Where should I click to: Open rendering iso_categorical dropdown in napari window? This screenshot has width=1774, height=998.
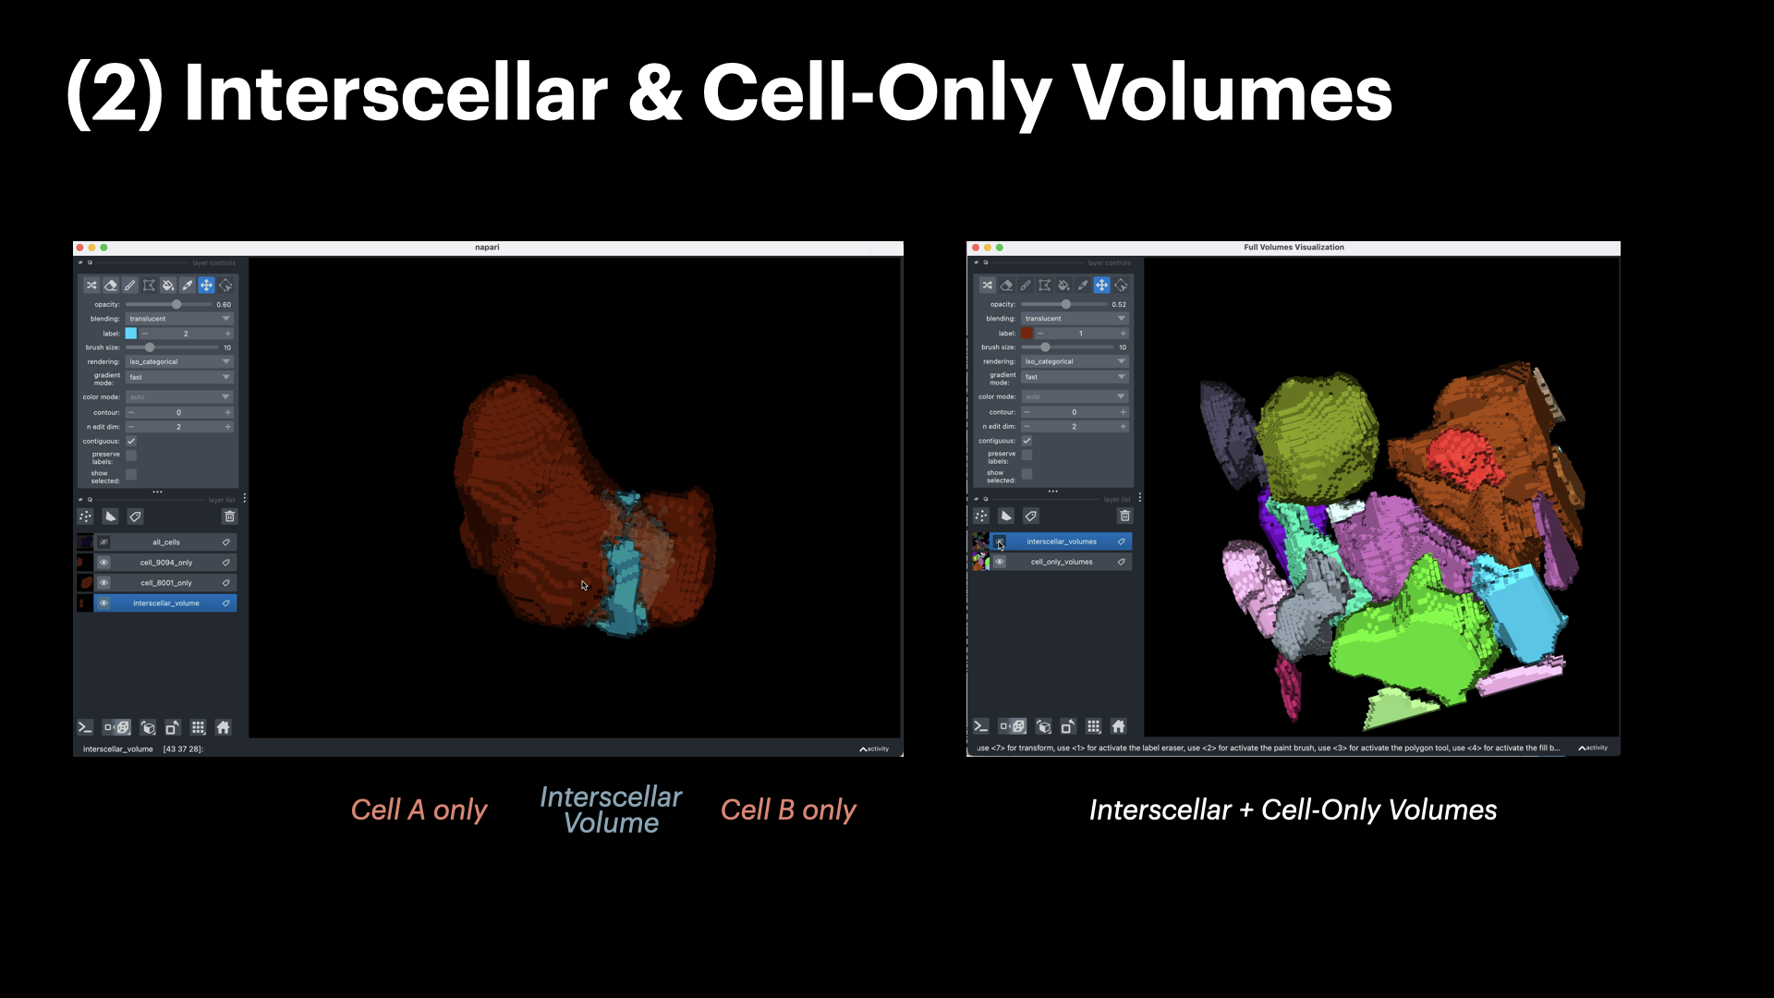pos(179,362)
